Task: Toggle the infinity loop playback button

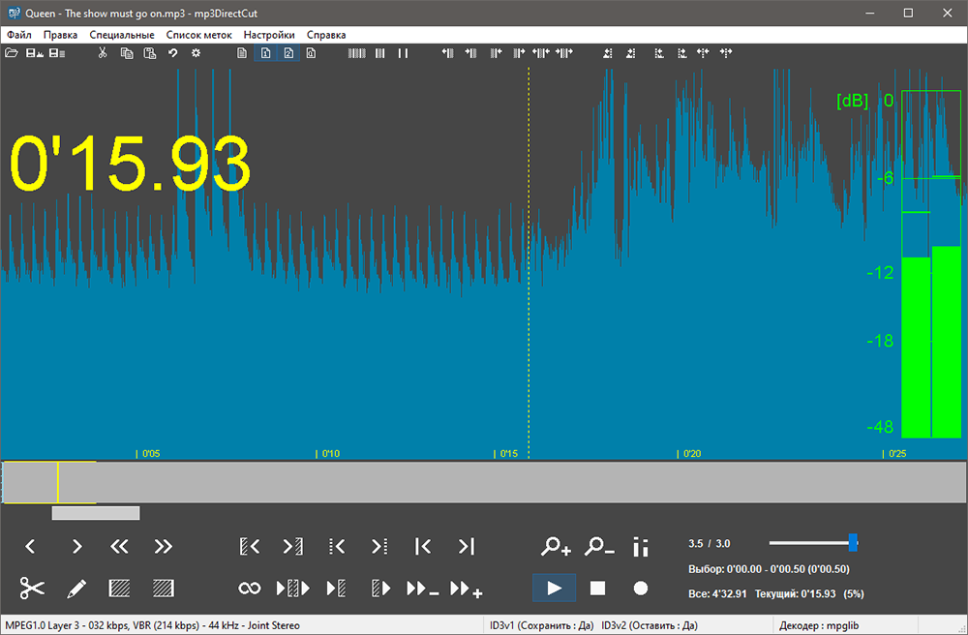Action: click(x=250, y=588)
